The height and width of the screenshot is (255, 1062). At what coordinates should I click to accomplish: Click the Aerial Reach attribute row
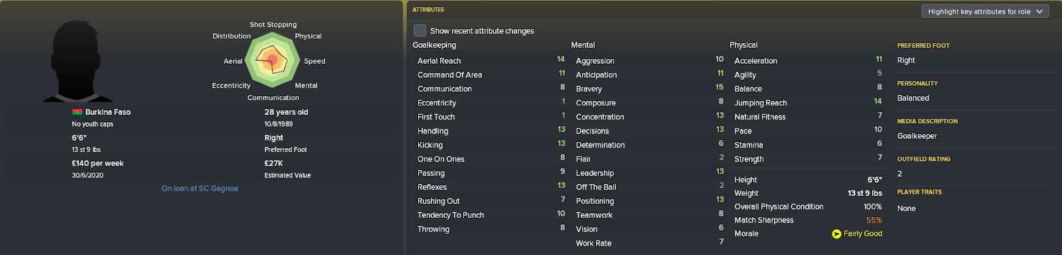click(x=491, y=60)
